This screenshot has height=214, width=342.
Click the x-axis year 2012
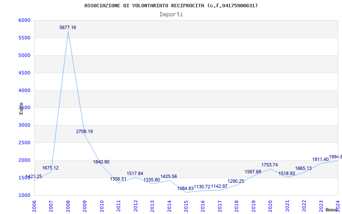tap(136, 206)
